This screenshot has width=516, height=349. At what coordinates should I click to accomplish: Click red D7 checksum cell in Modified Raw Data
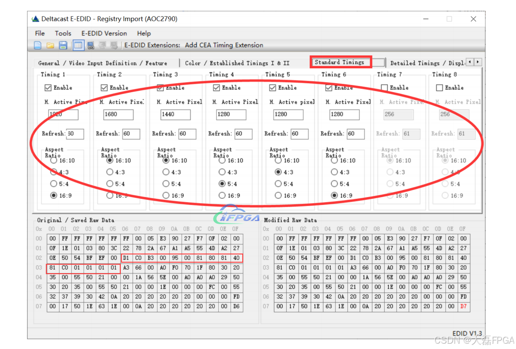coord(463,306)
